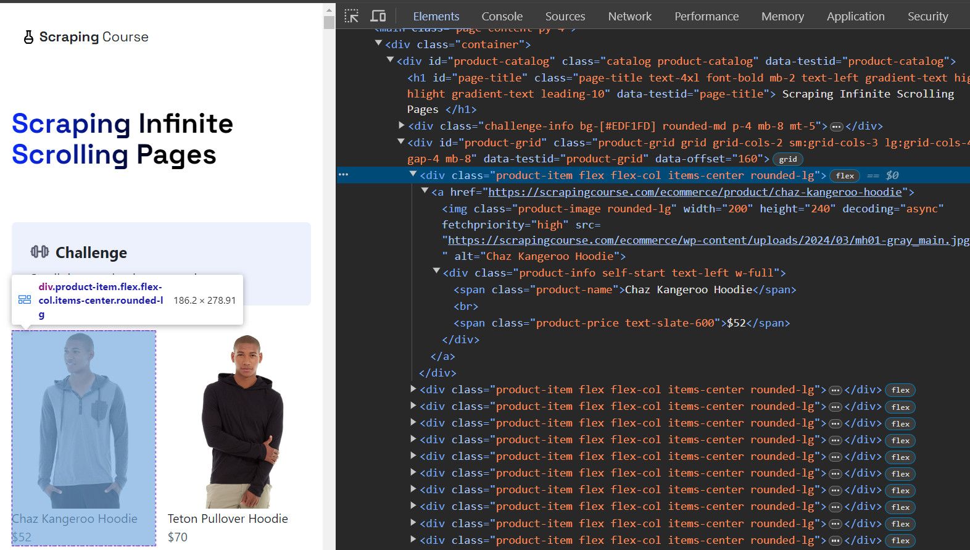Click ellipsis badge in challenge-info div row

click(x=837, y=127)
